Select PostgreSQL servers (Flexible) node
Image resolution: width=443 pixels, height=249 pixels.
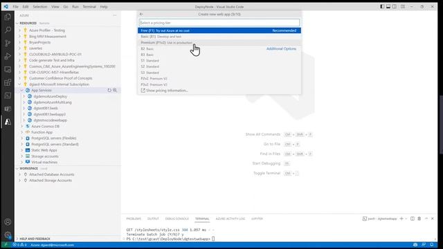click(x=54, y=138)
